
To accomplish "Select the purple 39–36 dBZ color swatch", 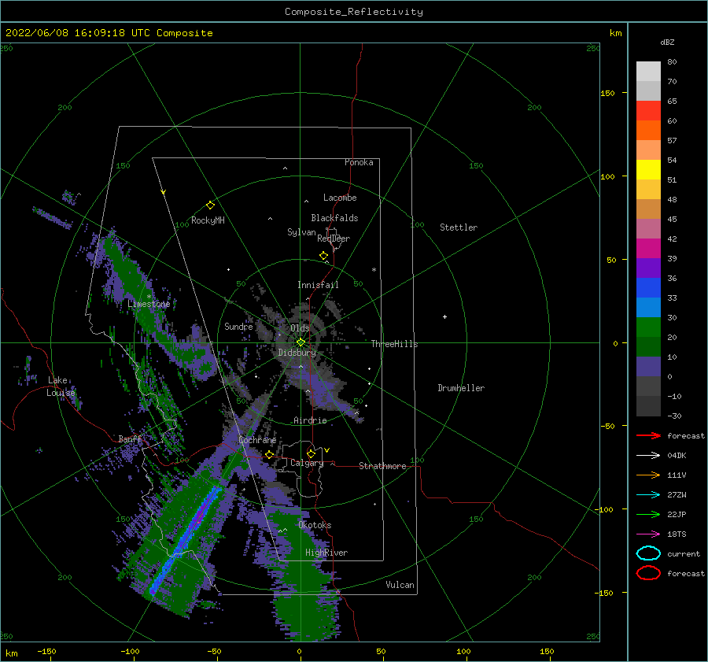I will coord(648,268).
